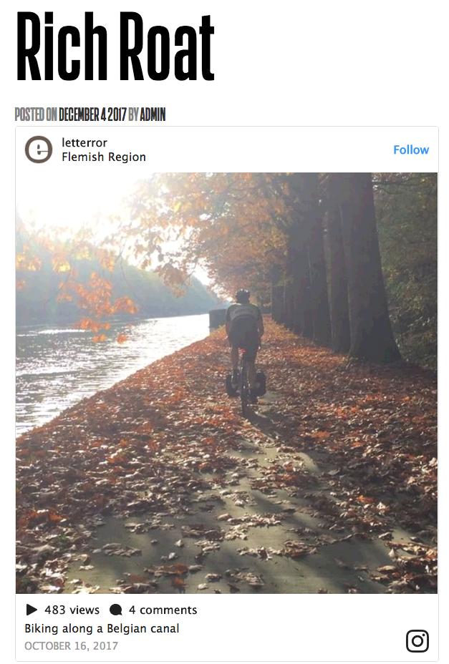The image size is (449, 664).
Task: Open the Admin author link
Action: (x=153, y=114)
